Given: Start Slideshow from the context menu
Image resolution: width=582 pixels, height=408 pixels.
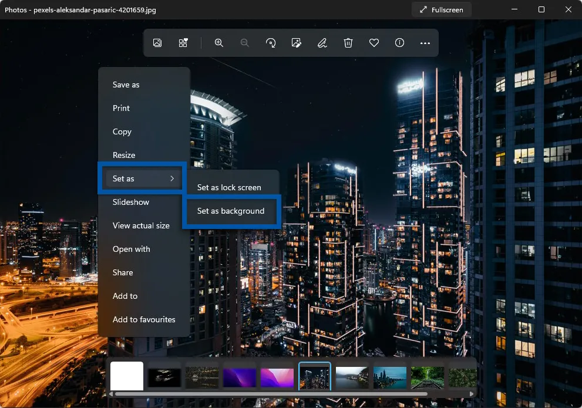Looking at the screenshot, I should [x=131, y=202].
